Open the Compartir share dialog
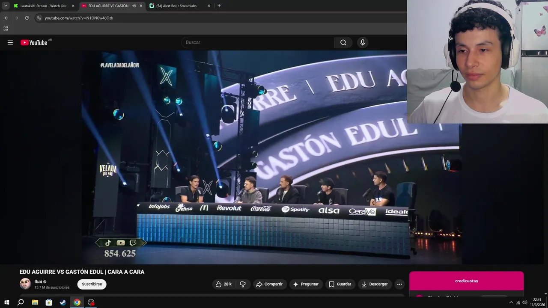This screenshot has height=308, width=548. pos(269,284)
